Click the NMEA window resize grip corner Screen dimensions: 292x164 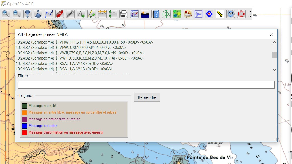(275, 140)
